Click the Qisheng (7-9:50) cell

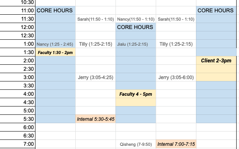coord(136,144)
